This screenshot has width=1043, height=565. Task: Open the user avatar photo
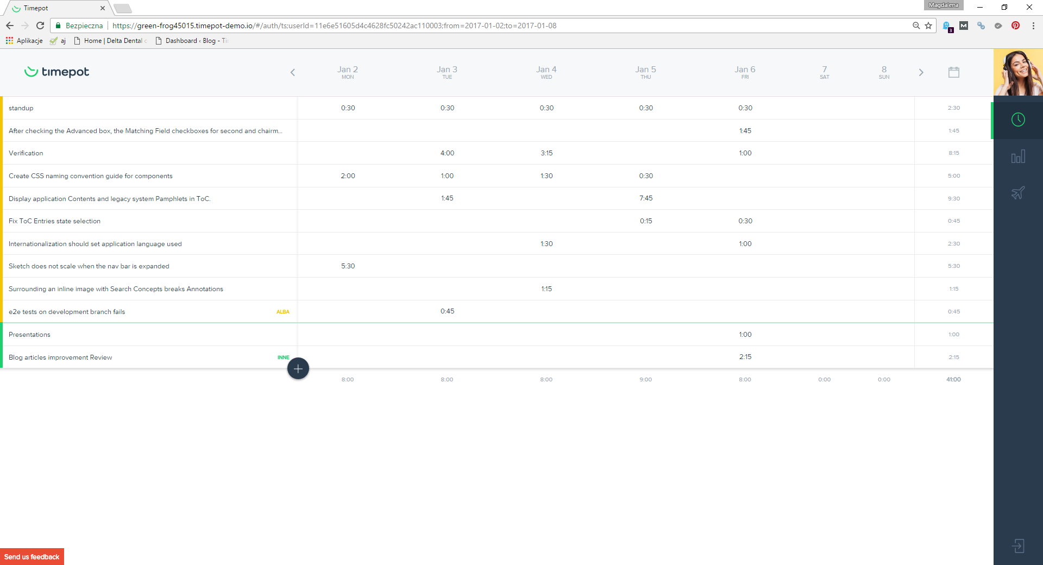pyautogui.click(x=1018, y=72)
